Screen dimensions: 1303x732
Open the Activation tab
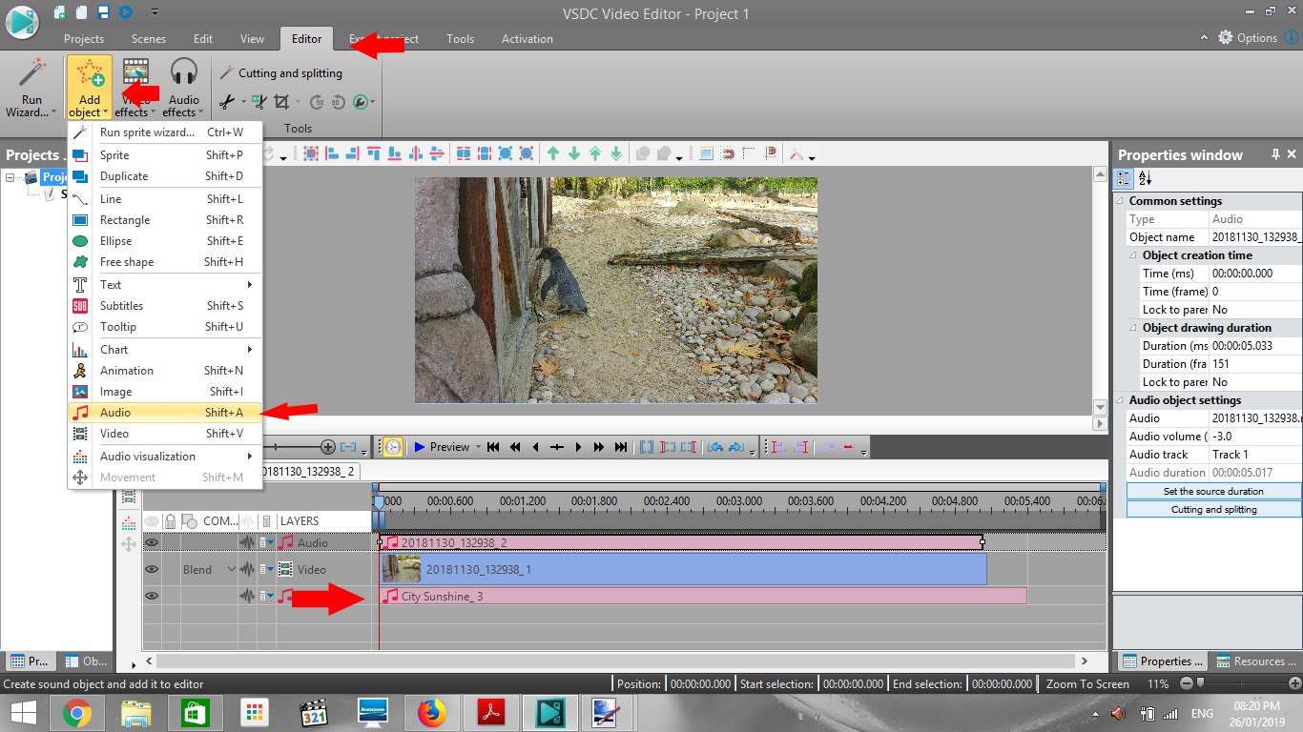pos(527,39)
